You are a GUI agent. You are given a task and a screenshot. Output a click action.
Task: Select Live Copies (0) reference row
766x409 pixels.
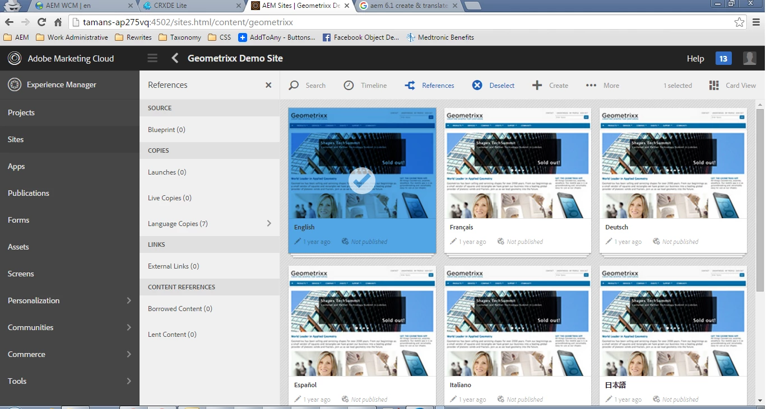(210, 198)
